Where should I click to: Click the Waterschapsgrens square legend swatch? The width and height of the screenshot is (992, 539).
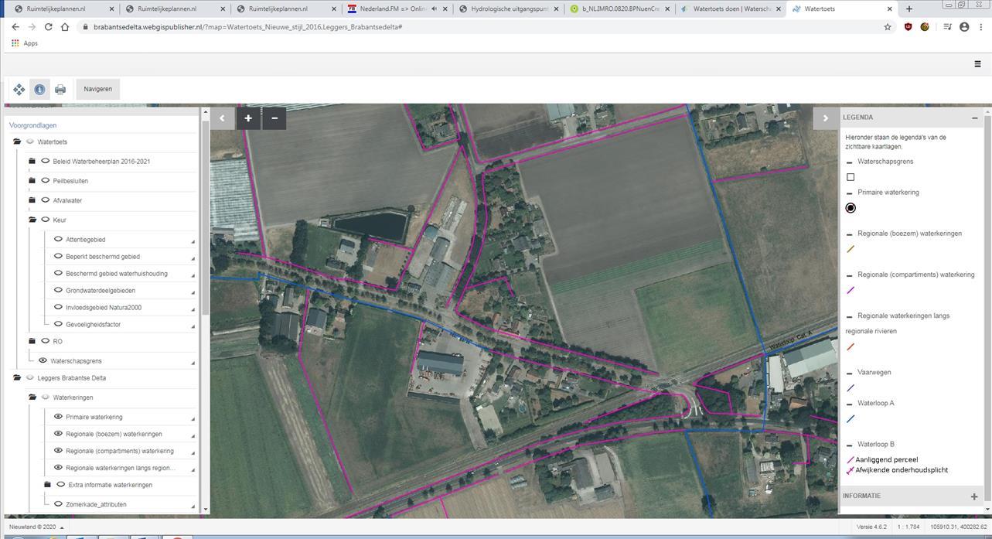[x=851, y=177]
